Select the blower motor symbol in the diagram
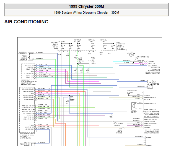Image resolution: width=171 pixels, height=146 pixels. [x=134, y=106]
